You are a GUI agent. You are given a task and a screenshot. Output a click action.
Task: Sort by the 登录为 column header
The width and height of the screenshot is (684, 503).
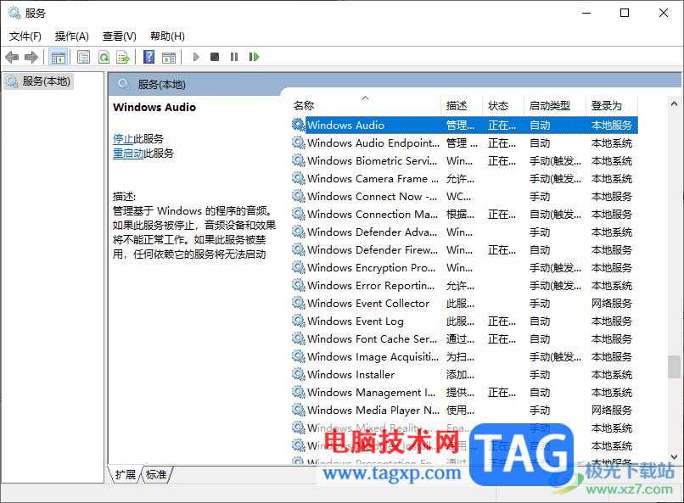611,105
